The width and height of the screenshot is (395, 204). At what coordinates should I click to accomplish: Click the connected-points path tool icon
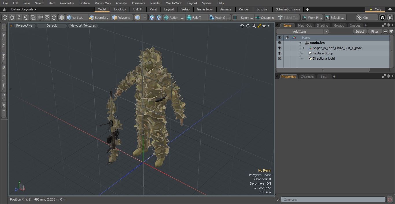[x=26, y=18]
